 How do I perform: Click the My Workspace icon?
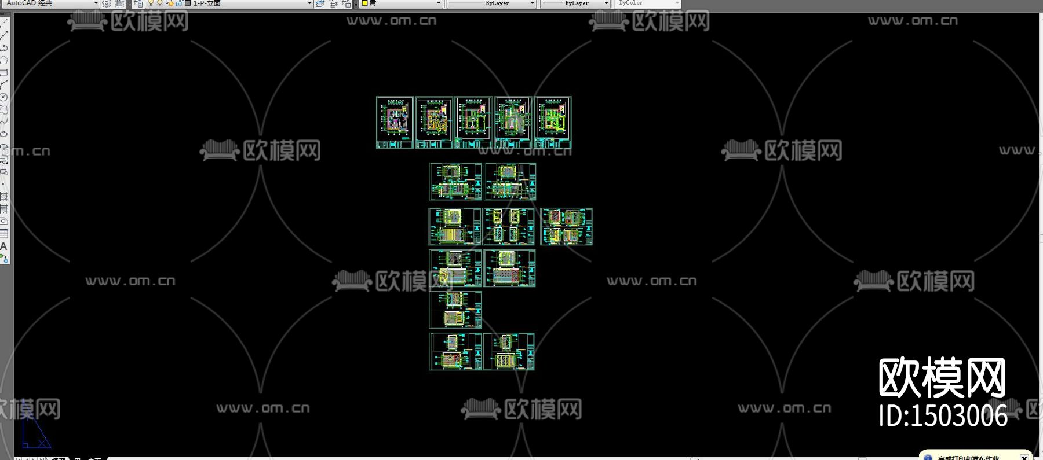(119, 3)
